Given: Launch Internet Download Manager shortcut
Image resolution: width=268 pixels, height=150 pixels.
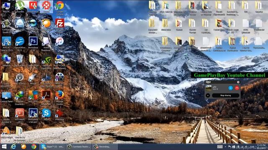Looking at the screenshot, I should [20, 98].
